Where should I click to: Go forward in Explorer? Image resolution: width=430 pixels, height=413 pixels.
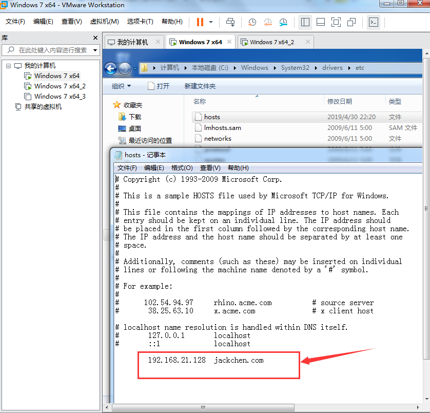tap(125, 68)
